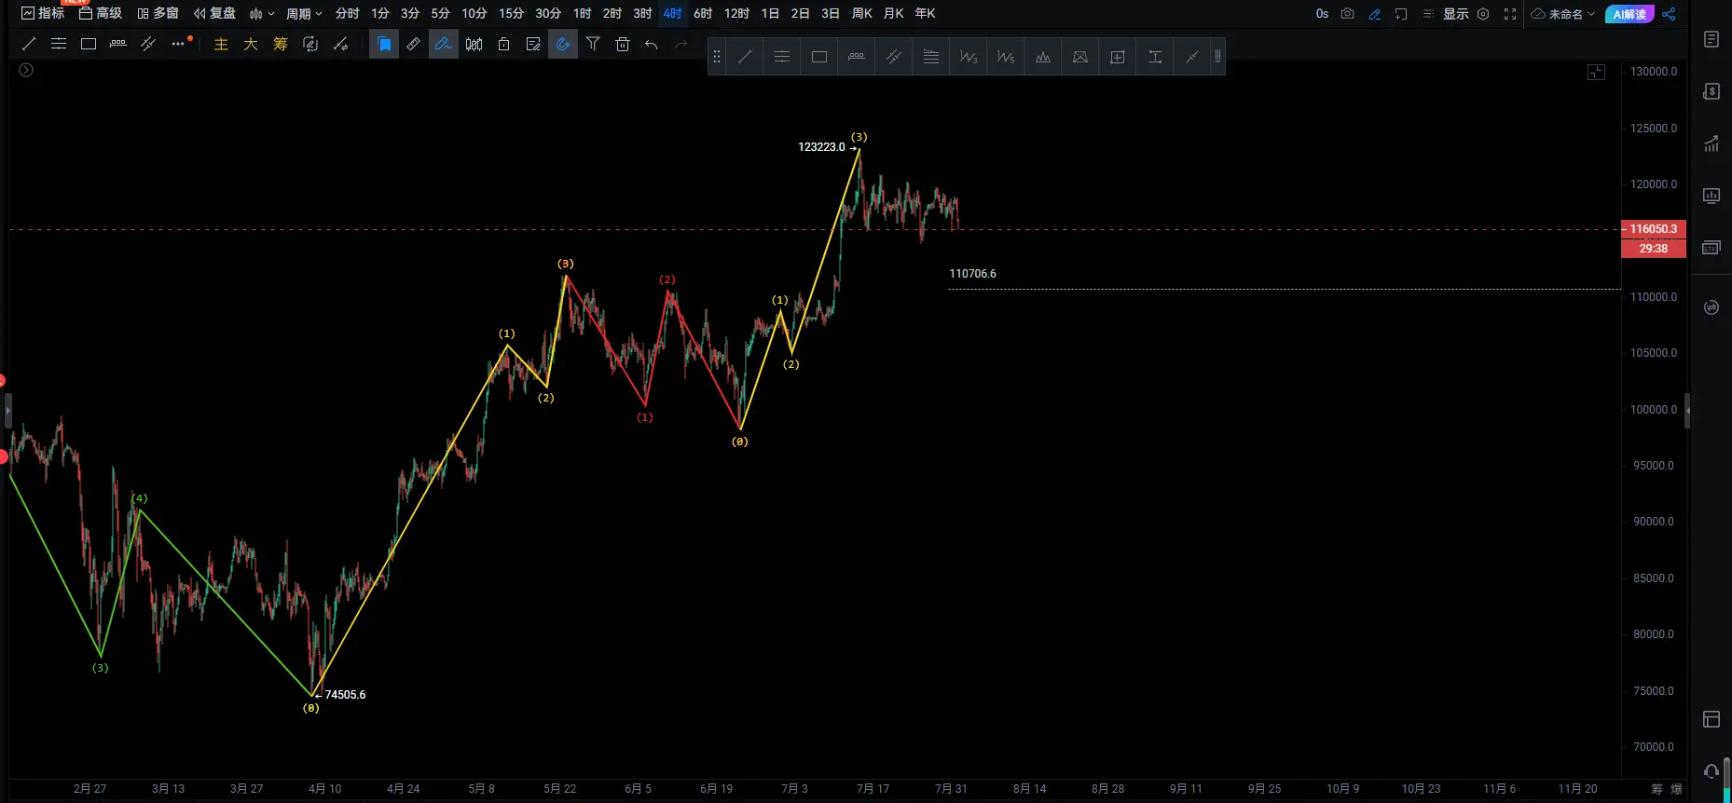1732x803 pixels.
Task: Click the current price label 116050.3
Action: click(1654, 229)
